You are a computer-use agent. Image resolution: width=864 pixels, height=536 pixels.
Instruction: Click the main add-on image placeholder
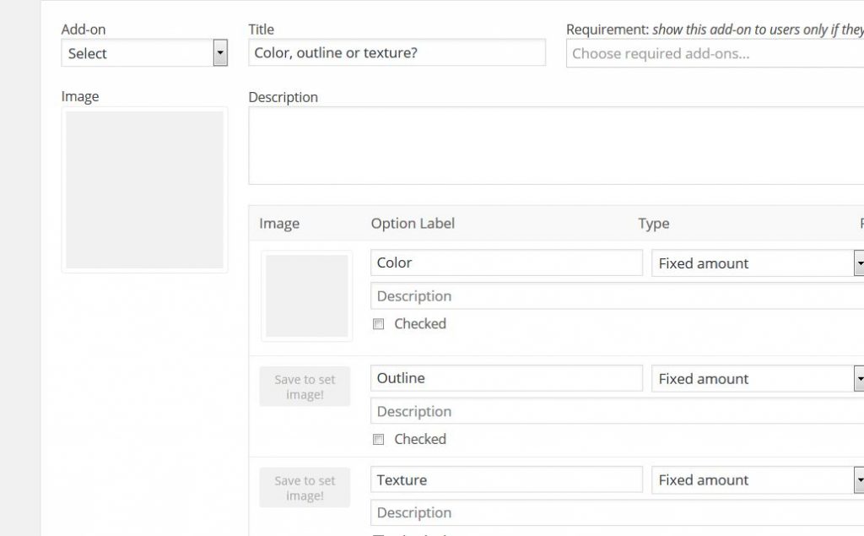144,190
